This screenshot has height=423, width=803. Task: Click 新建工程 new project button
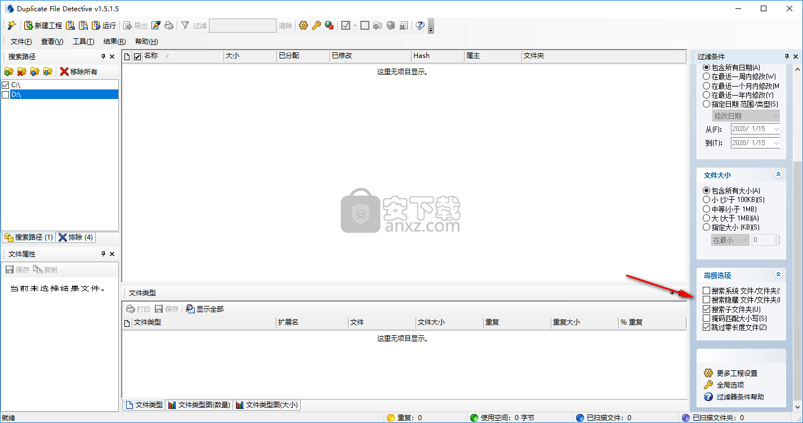click(x=43, y=25)
